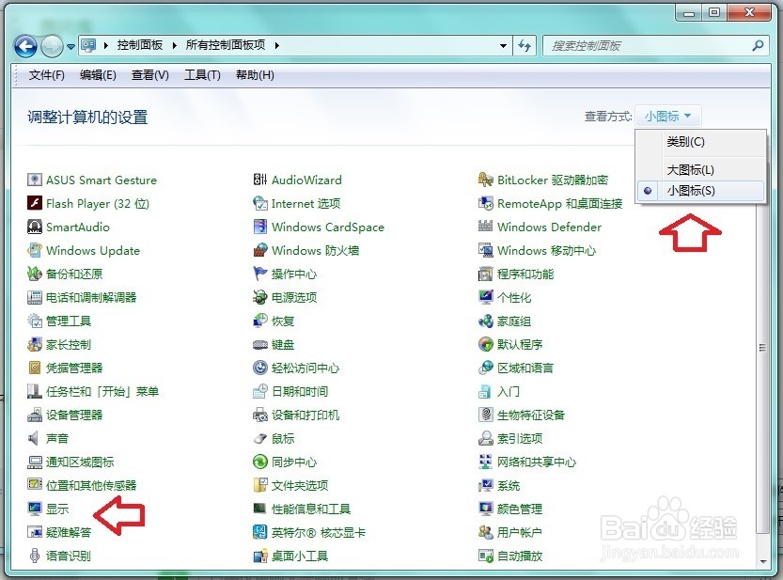The height and width of the screenshot is (580, 783).
Task: Open recent pages dropdown beside navigation arrows
Action: point(70,46)
